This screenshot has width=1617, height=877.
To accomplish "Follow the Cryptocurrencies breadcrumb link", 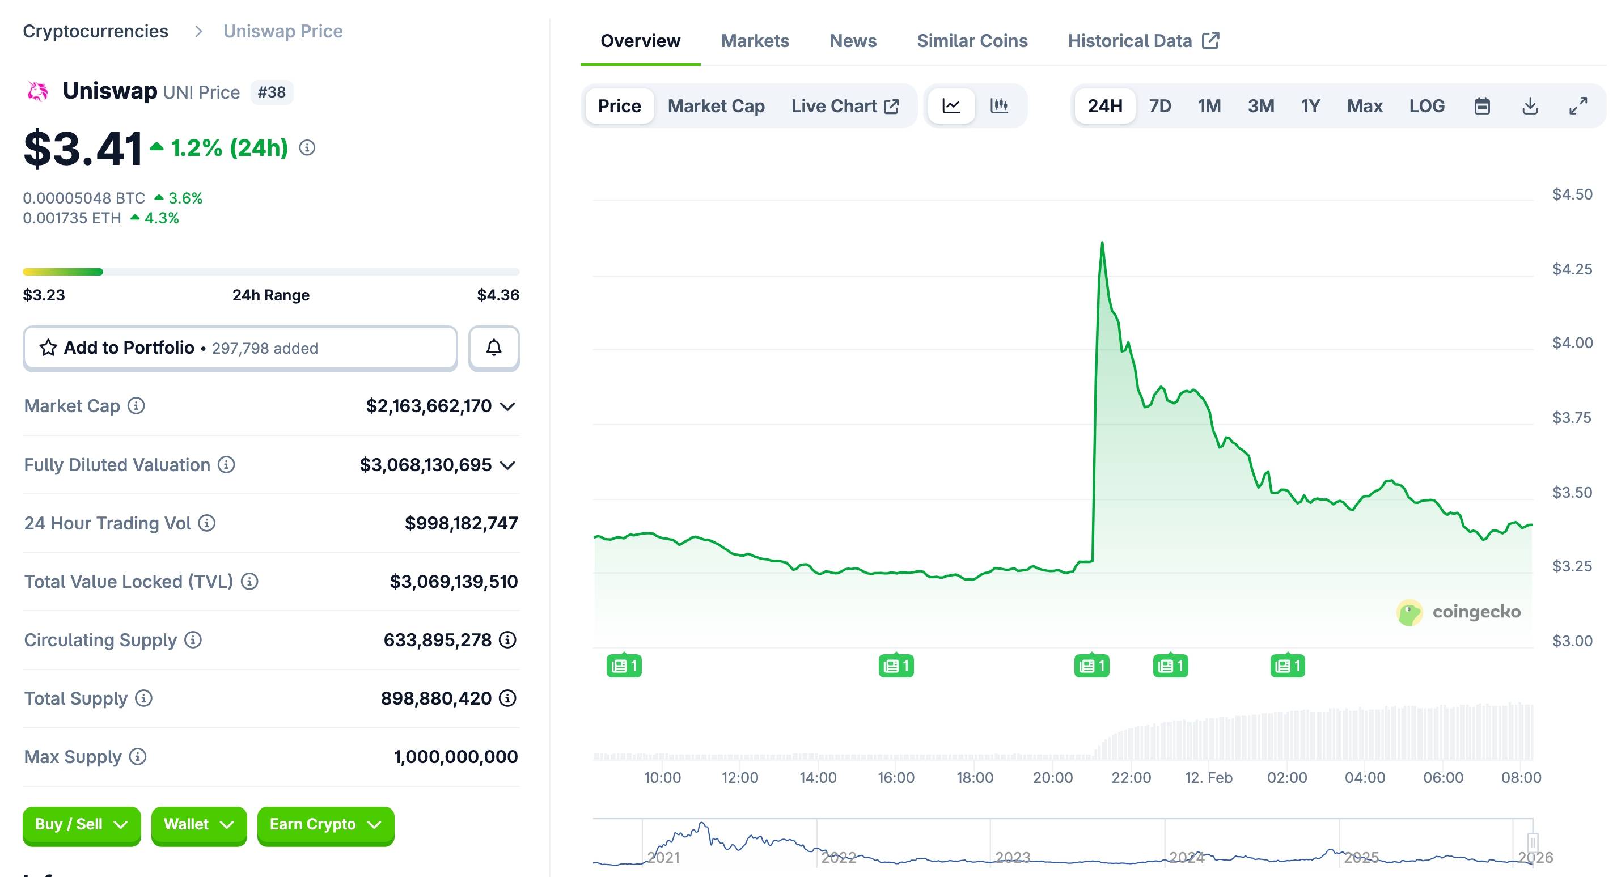I will 95,30.
